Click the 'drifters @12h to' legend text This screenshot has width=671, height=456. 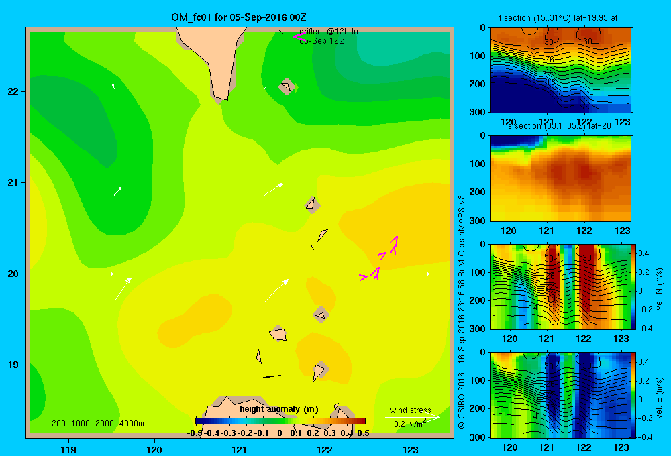click(329, 32)
